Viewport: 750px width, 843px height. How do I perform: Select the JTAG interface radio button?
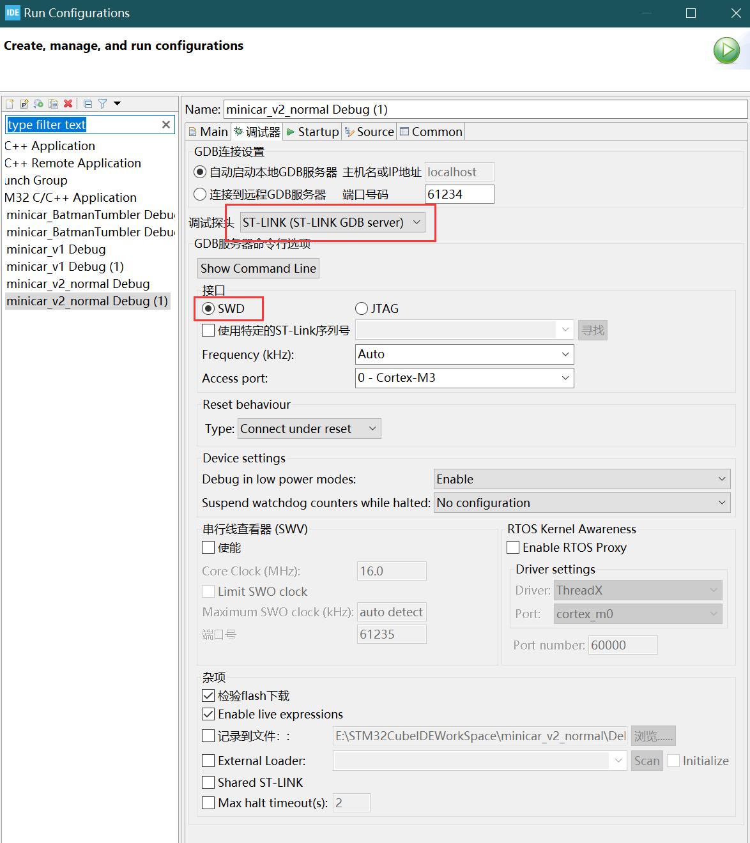tap(362, 308)
